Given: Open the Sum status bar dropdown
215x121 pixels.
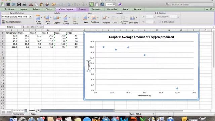Looking at the screenshot, I should point(153,114).
